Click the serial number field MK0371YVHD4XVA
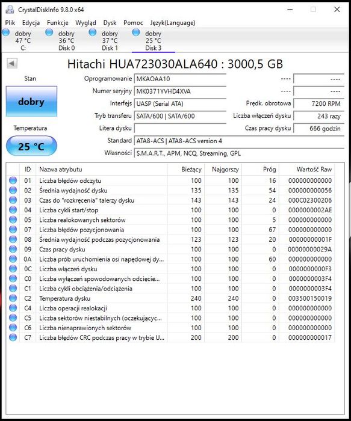 180,91
